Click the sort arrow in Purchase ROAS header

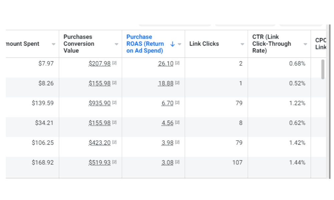click(x=172, y=44)
